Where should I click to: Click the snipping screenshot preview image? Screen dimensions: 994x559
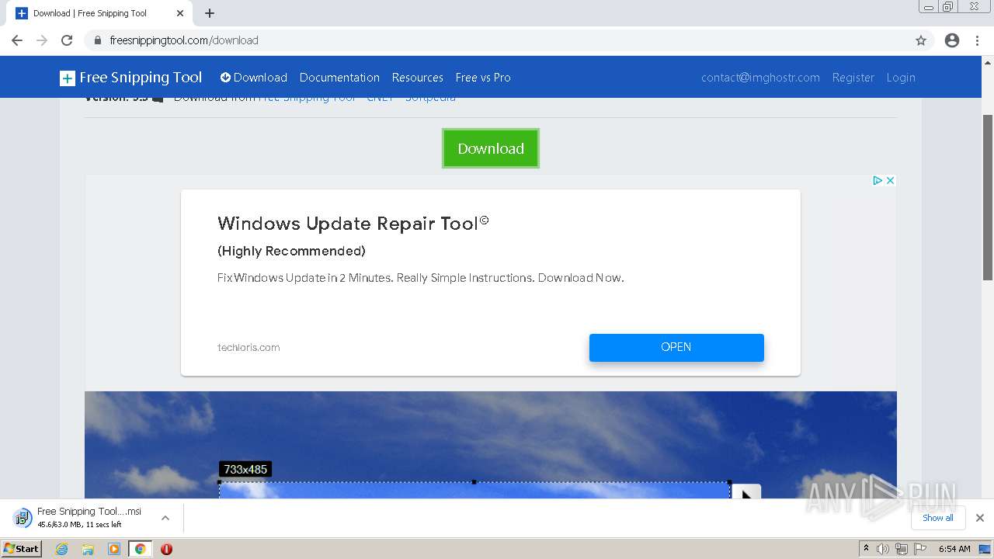tap(491, 445)
